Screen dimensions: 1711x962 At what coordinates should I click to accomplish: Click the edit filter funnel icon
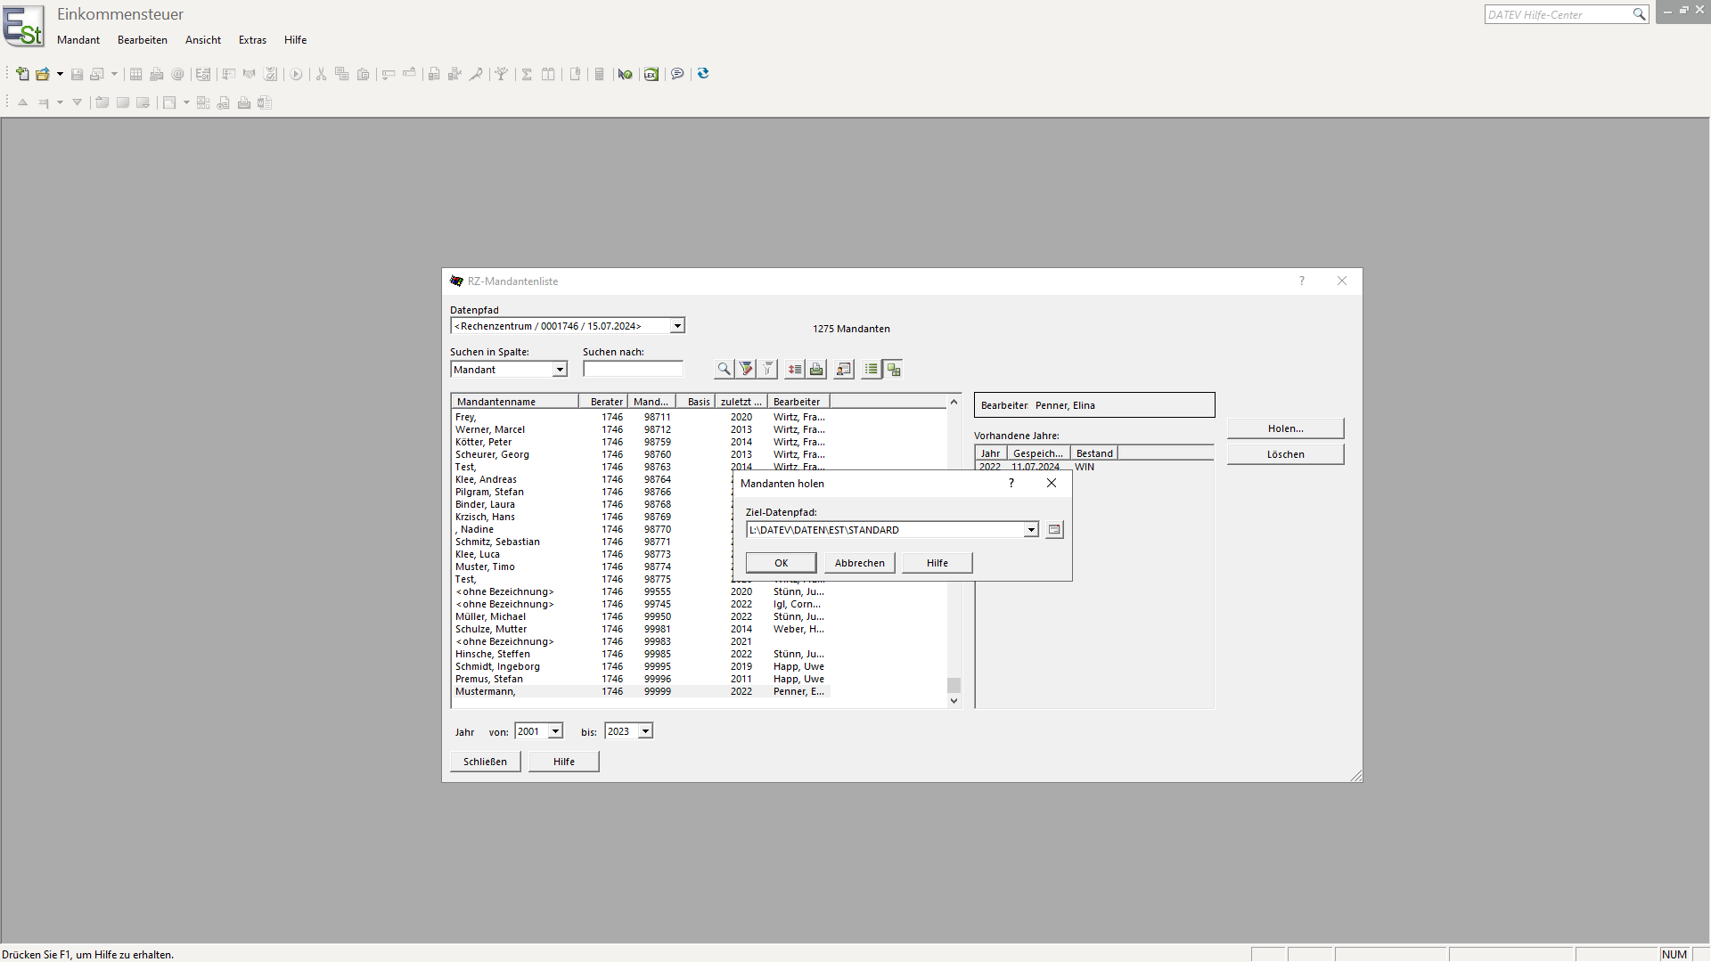pos(747,369)
